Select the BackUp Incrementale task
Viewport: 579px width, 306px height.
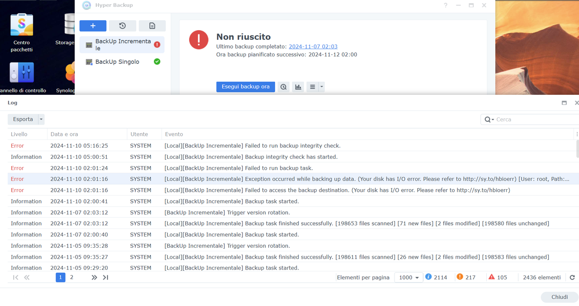122,45
